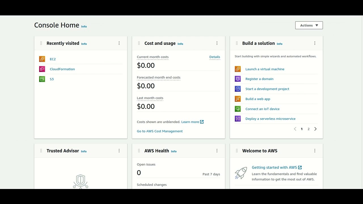Click the CloudFormation service icon
This screenshot has height=204, width=363.
click(42, 69)
